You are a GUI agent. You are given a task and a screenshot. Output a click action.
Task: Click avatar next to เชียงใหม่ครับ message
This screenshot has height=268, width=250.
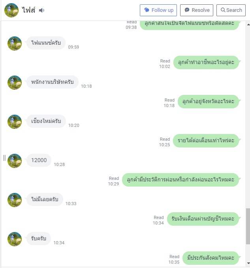(x=15, y=122)
